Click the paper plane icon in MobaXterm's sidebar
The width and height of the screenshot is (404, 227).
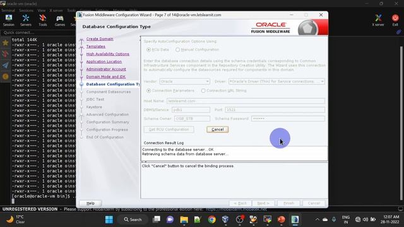tap(6, 65)
